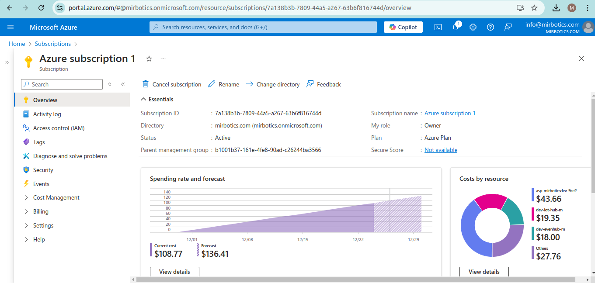Click the $108.77 current cost value
Image resolution: width=595 pixels, height=283 pixels.
tap(168, 254)
